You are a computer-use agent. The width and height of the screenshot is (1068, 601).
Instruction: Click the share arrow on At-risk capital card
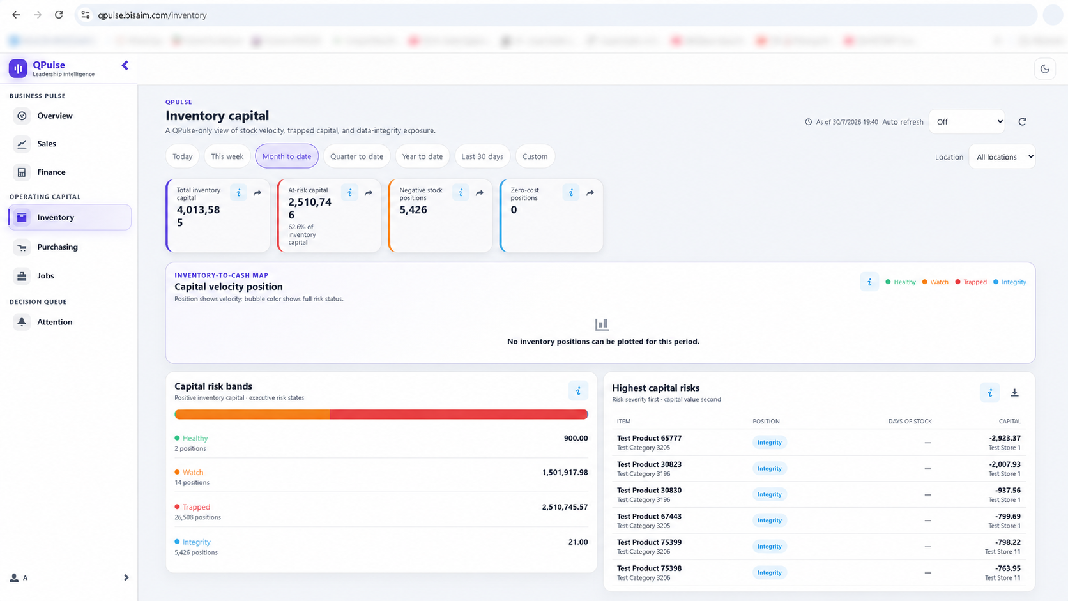[369, 193]
